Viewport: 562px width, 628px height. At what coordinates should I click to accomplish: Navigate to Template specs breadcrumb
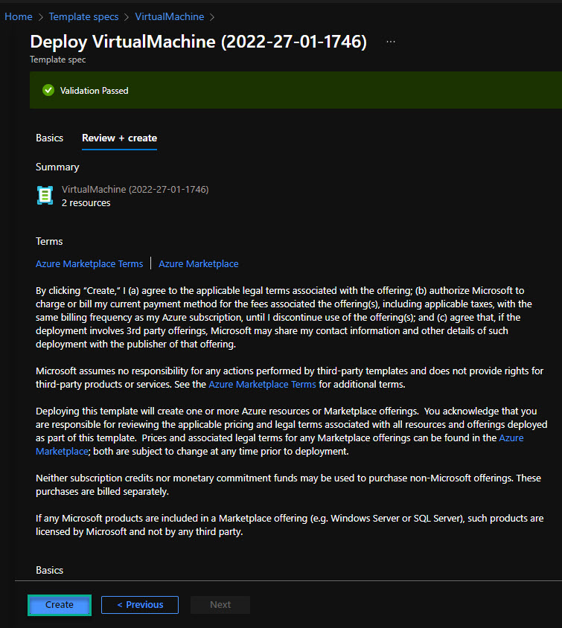coord(83,16)
